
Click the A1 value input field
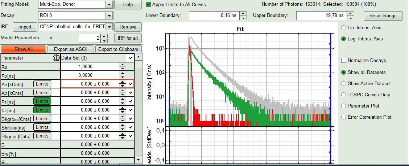pyautogui.click(x=90, y=84)
